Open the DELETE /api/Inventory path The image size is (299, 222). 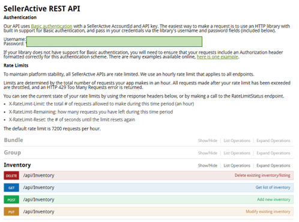38,176
